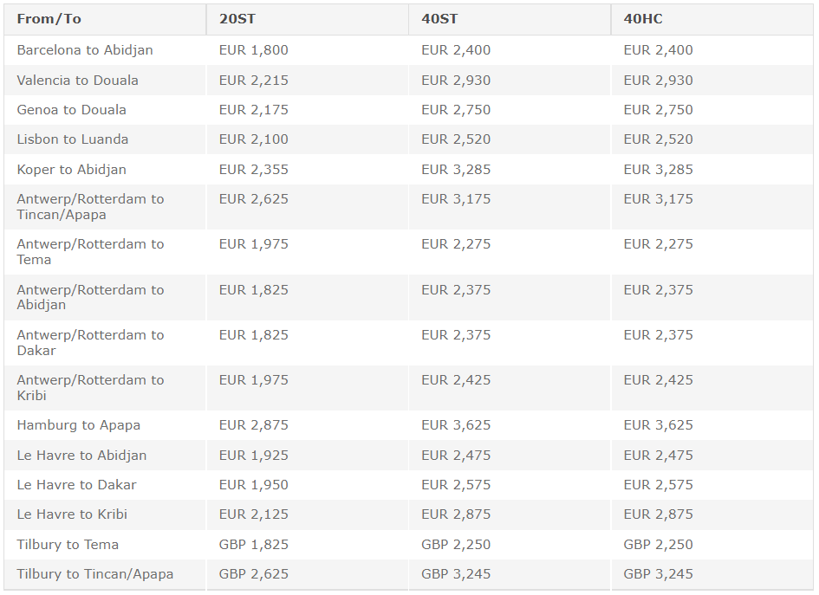This screenshot has width=819, height=595.
Task: Click the Tilbury to Tincan/Apapa 40HC price
Action: (658, 574)
